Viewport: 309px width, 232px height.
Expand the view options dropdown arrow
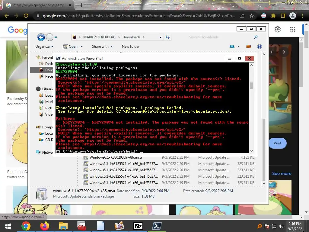[x=238, y=47]
